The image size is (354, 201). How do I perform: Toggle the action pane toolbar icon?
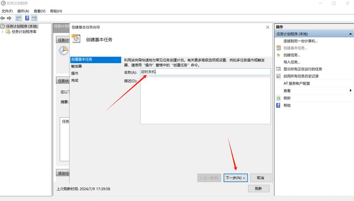[x=34, y=18]
